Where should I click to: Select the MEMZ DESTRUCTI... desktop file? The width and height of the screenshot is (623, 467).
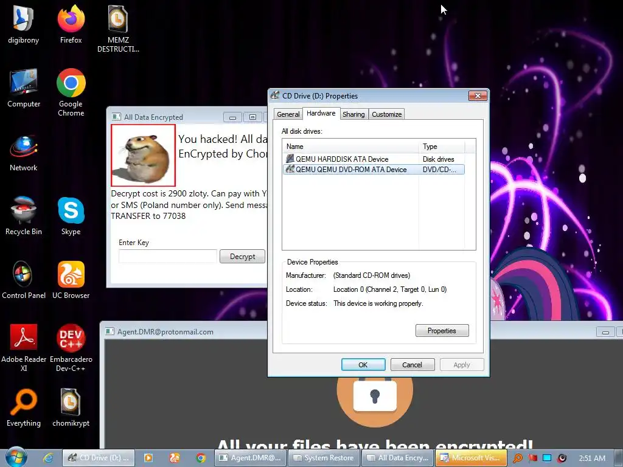pyautogui.click(x=118, y=28)
